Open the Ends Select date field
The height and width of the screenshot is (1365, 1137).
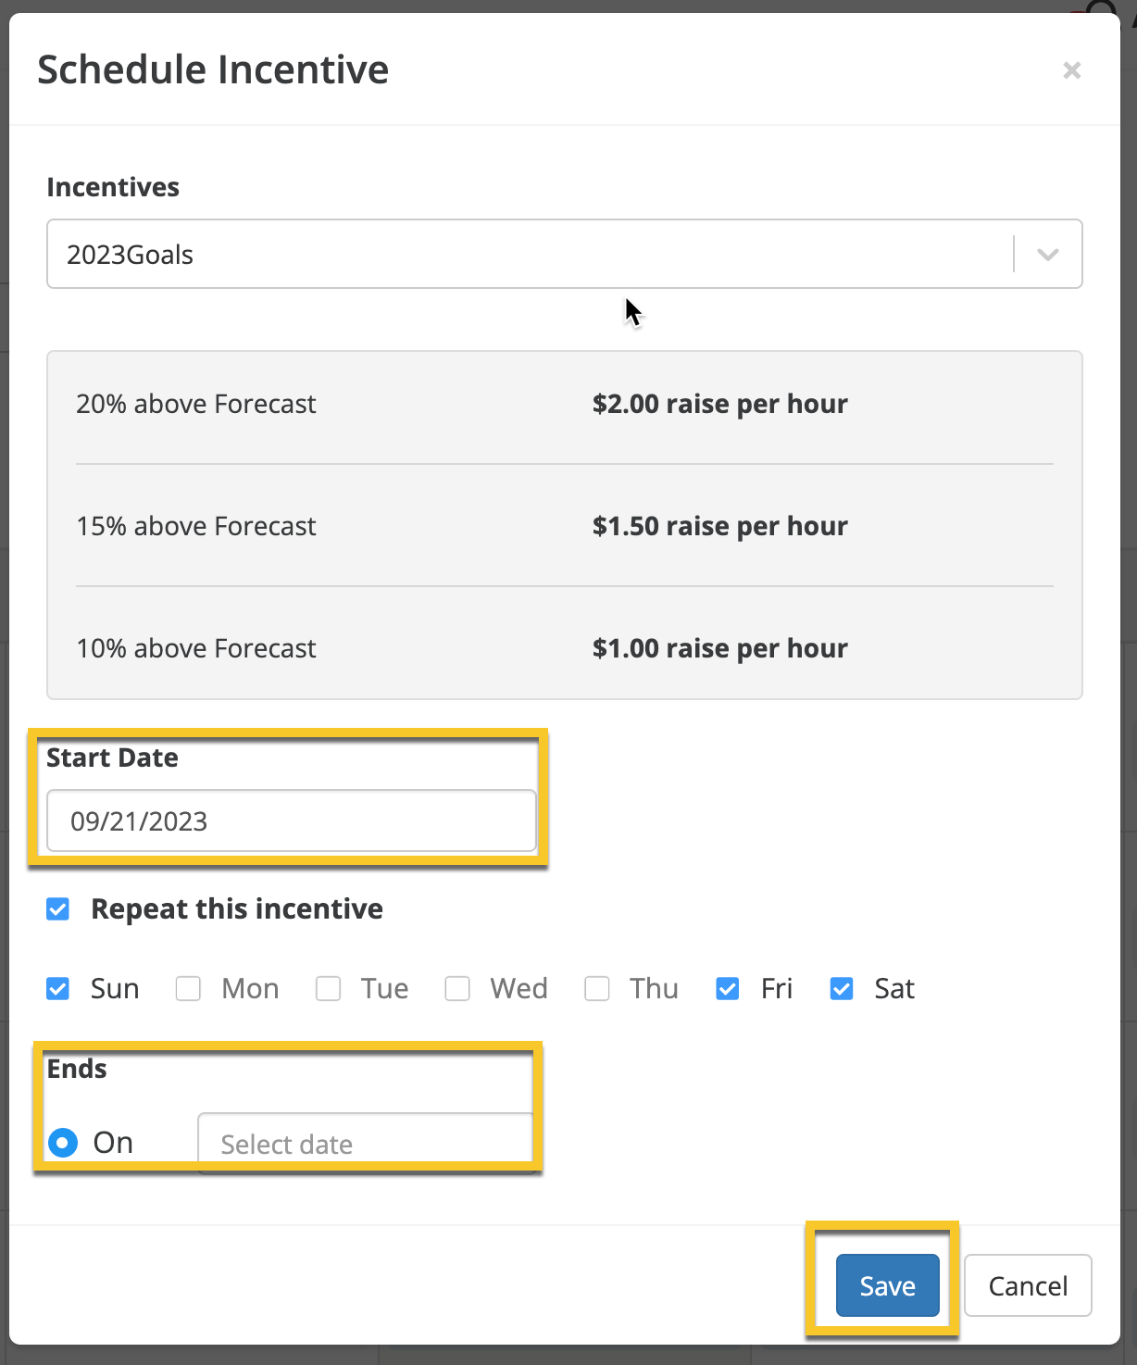pos(365,1144)
